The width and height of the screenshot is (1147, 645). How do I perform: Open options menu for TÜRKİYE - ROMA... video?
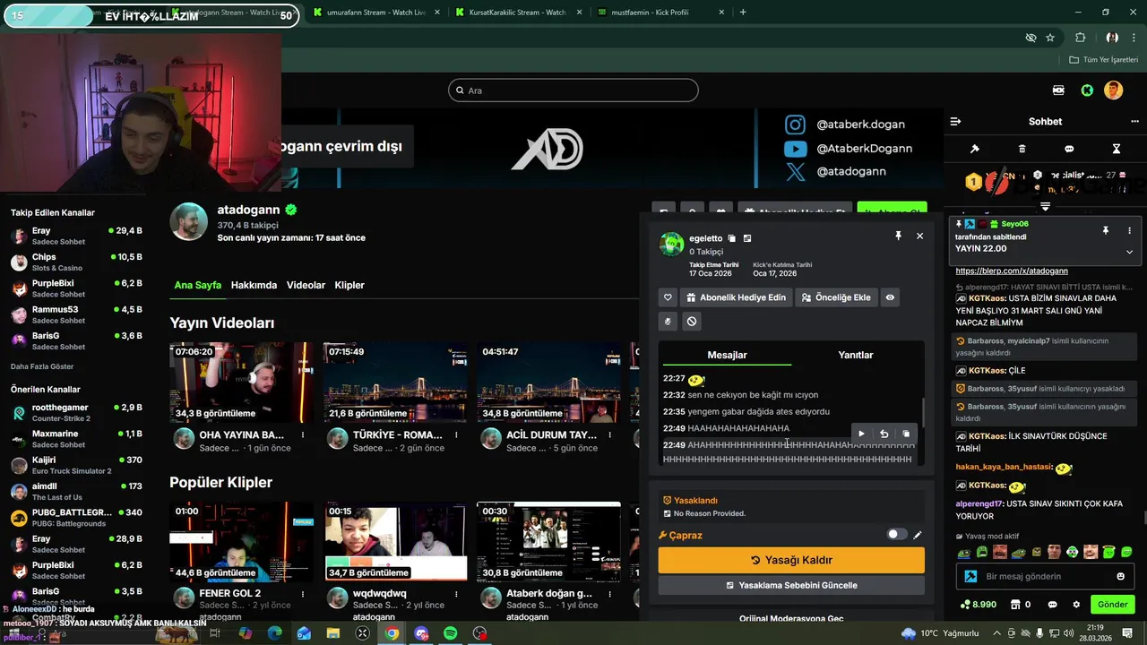pyautogui.click(x=456, y=435)
